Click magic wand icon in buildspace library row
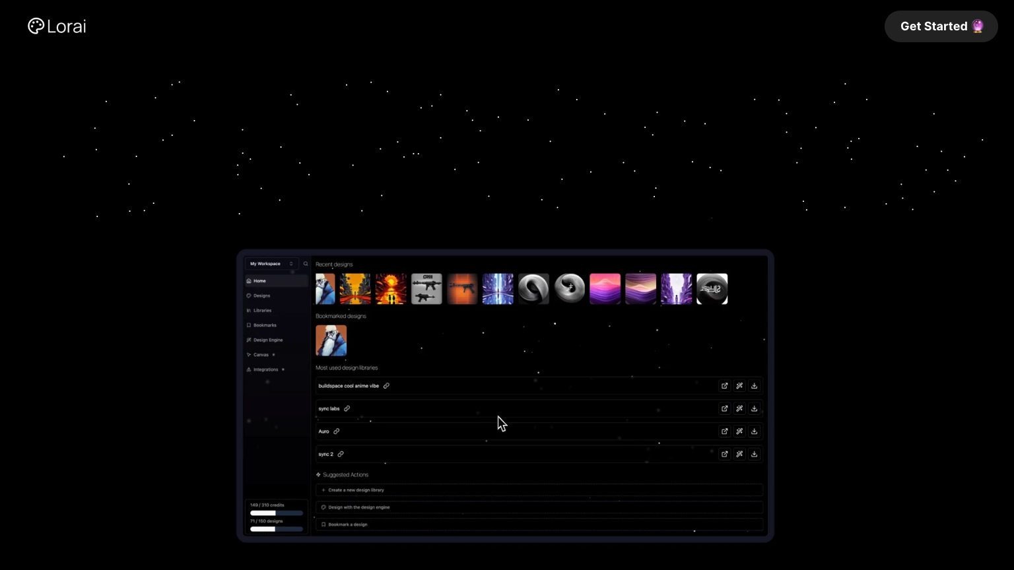 pyautogui.click(x=739, y=386)
